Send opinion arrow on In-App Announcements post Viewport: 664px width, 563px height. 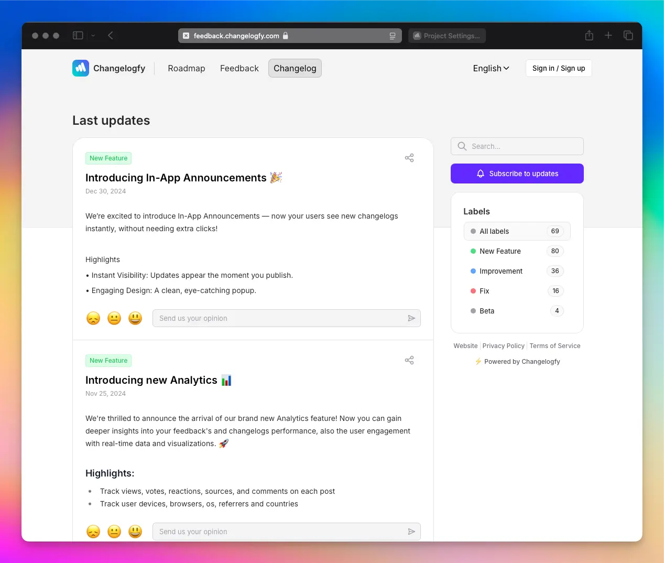411,318
